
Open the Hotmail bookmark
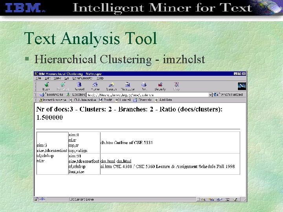[x=123, y=100]
